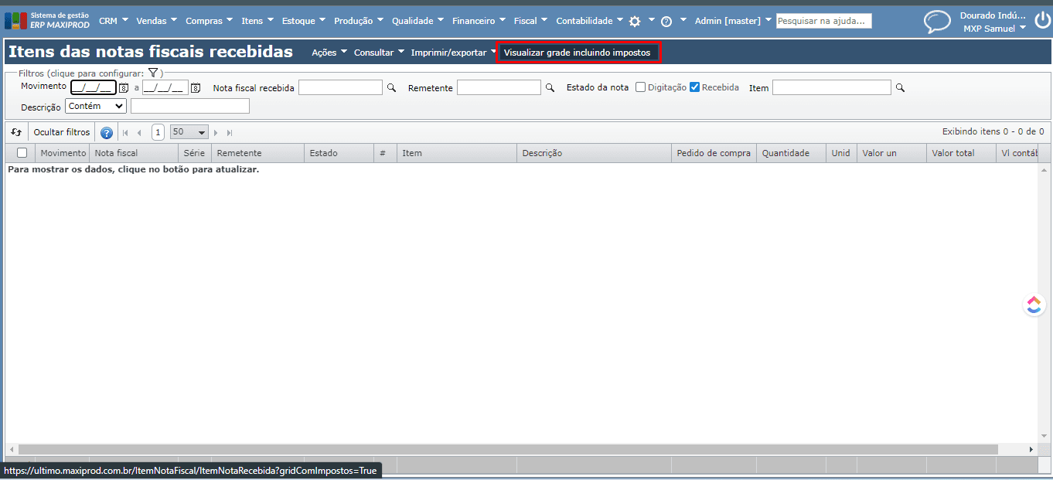Open the Fiscal menu

(x=531, y=21)
